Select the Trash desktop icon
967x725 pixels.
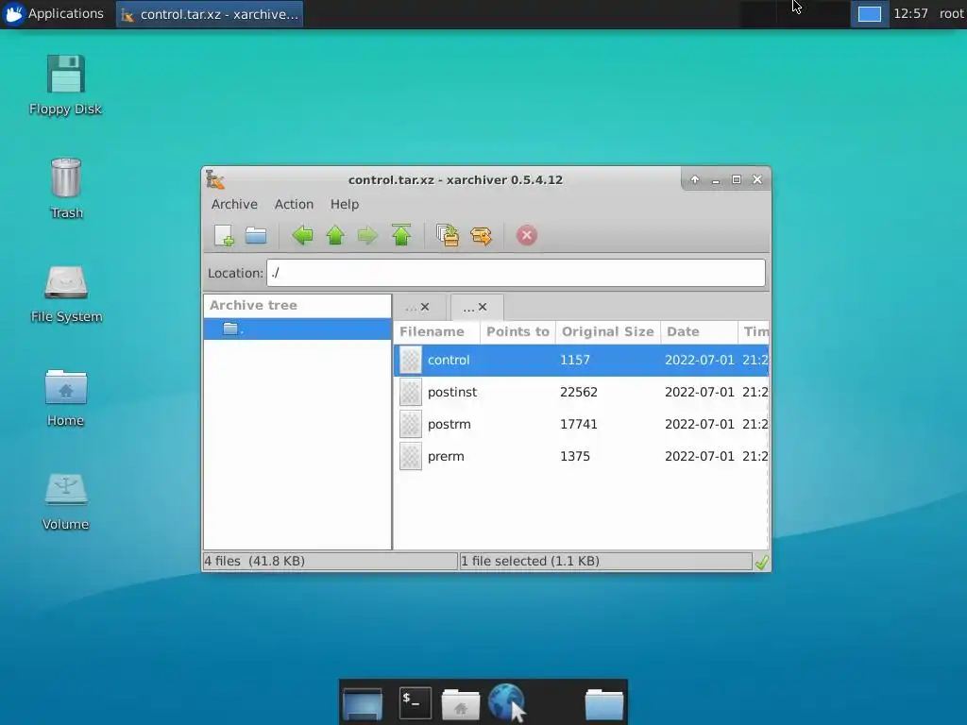click(x=66, y=189)
